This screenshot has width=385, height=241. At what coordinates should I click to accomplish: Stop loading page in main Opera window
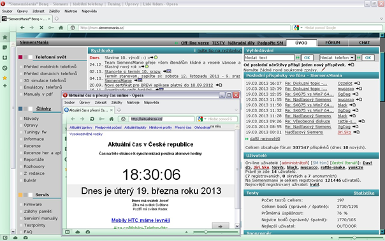[x=41, y=27]
